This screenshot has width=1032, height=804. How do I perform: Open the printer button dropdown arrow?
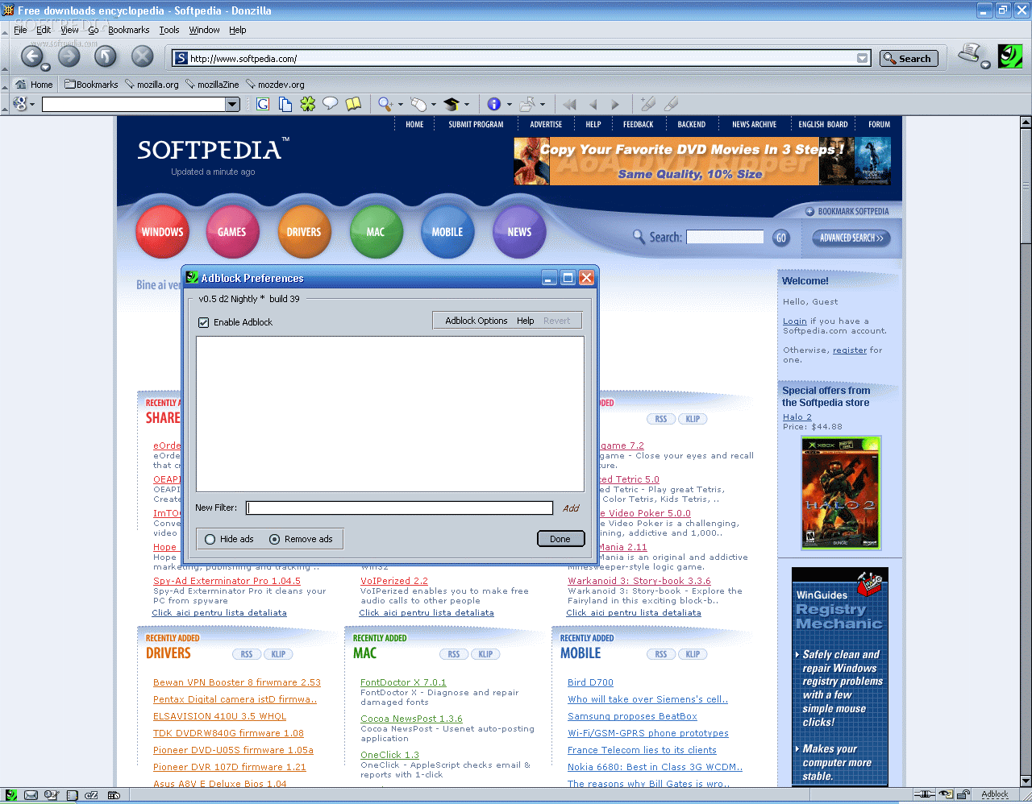pyautogui.click(x=985, y=64)
